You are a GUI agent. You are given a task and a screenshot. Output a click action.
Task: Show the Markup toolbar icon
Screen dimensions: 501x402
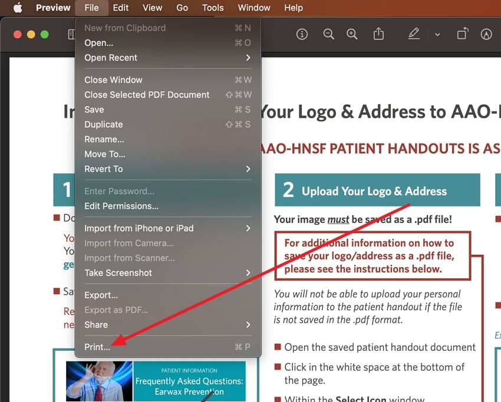(486, 34)
